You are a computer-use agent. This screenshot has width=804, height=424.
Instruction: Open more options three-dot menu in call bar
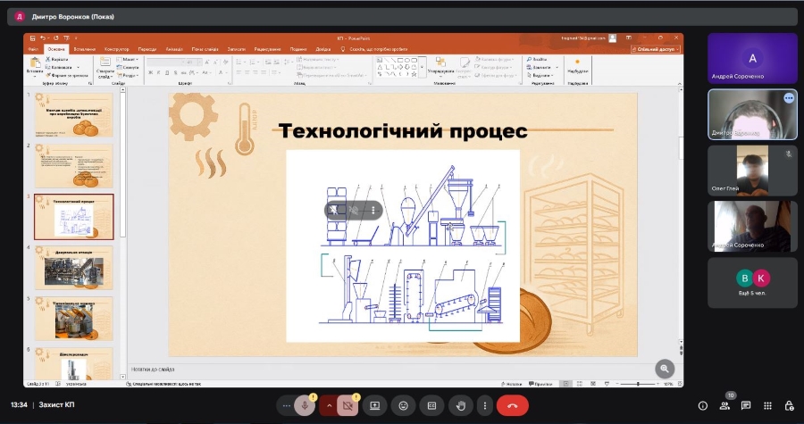point(485,405)
